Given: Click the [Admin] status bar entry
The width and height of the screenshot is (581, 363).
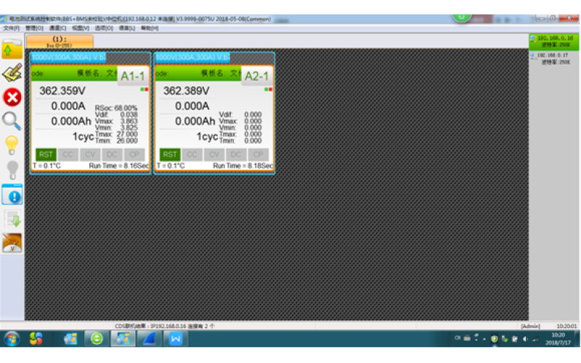Looking at the screenshot, I should [x=530, y=326].
